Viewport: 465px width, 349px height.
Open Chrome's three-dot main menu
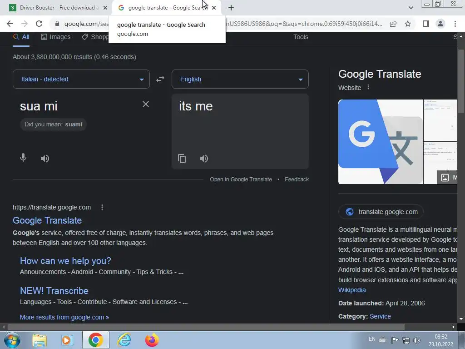point(455,24)
